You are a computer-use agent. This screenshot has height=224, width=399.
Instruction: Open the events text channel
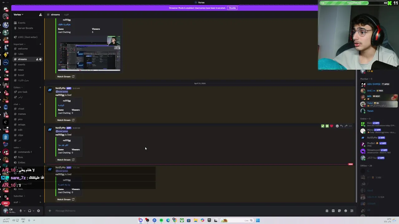click(x=22, y=64)
